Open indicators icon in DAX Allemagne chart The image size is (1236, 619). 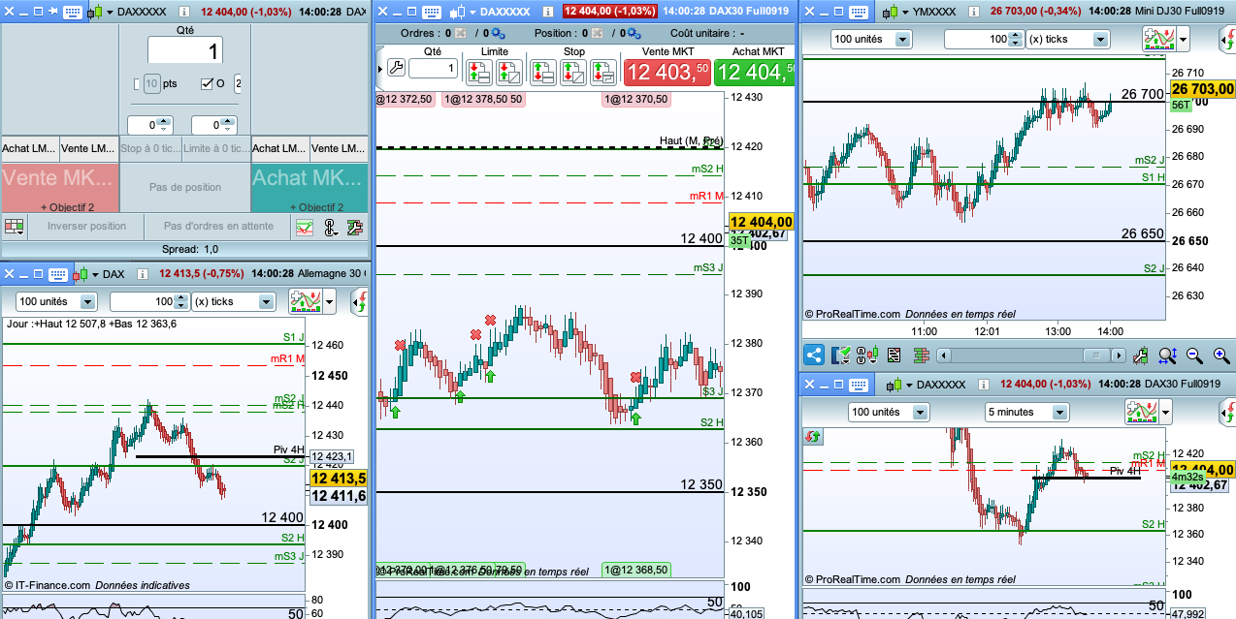[305, 301]
